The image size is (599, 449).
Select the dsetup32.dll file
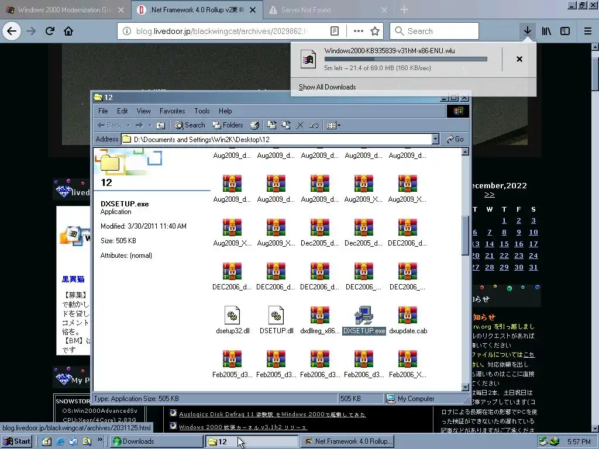[x=232, y=320]
